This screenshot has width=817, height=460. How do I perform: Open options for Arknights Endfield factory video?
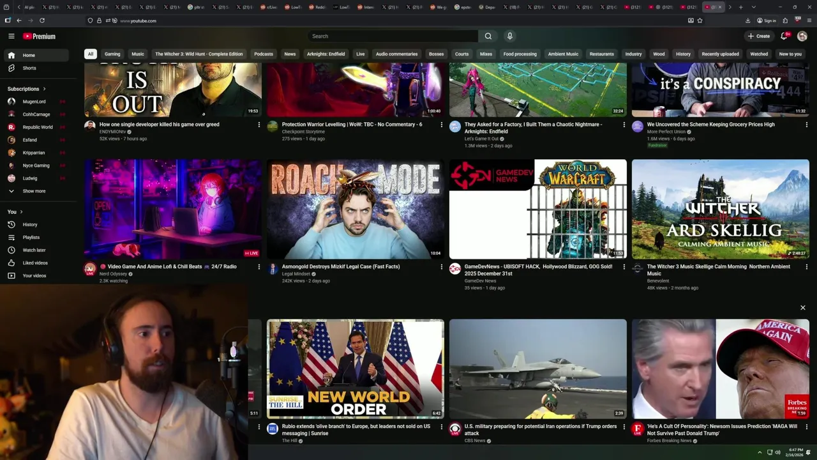coord(624,125)
